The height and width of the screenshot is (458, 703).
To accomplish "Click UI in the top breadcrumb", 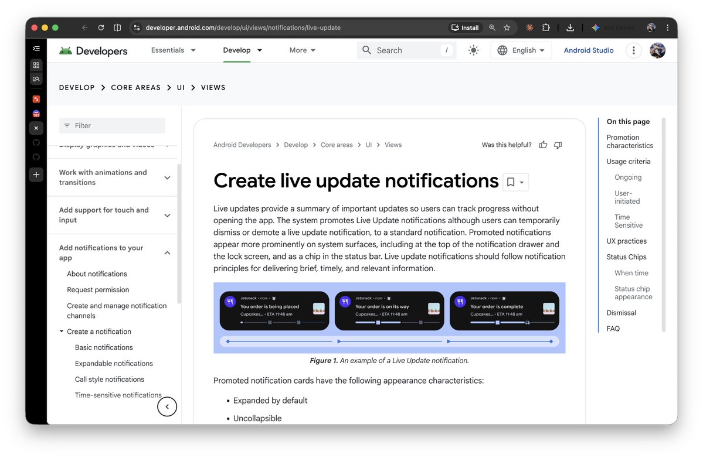I will (181, 87).
